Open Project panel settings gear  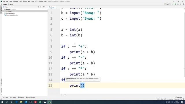point(44,7)
